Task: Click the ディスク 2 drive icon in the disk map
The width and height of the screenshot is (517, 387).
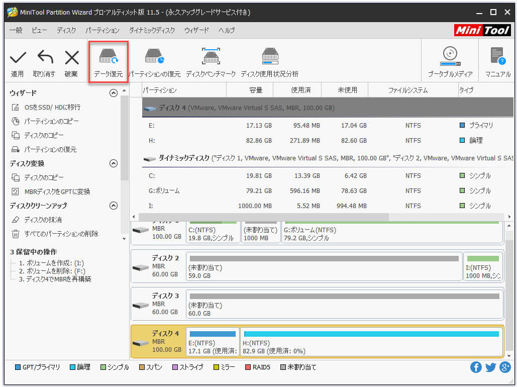Action: tap(141, 267)
